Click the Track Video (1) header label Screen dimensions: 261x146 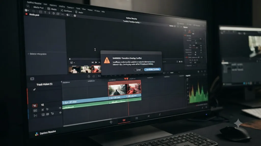[44, 84]
